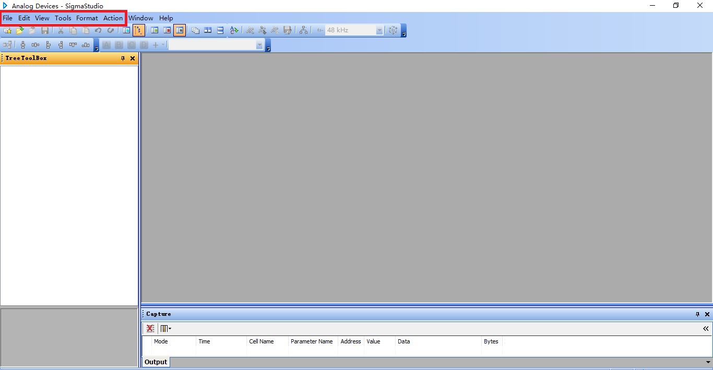Close the TreeToolBox panel
This screenshot has width=713, height=370.
tap(133, 58)
